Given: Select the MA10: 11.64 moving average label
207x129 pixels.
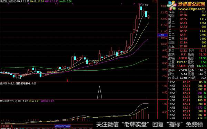Looking at the screenshot, I should coord(37,1).
